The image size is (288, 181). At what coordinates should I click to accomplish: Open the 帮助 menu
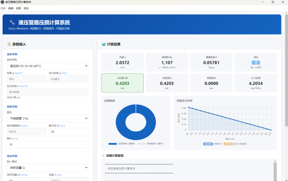click(x=26, y=8)
